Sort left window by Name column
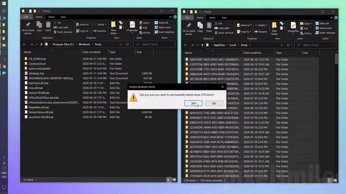The height and width of the screenshot is (194, 346). (52, 52)
